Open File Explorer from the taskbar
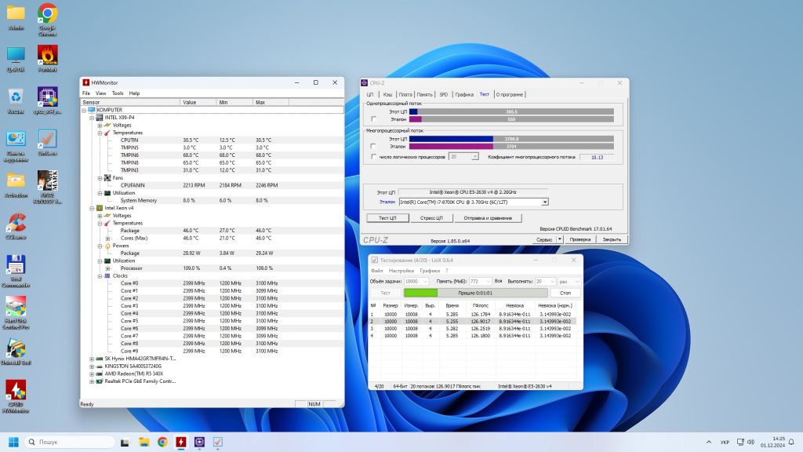Image resolution: width=803 pixels, height=452 pixels. pos(144,442)
